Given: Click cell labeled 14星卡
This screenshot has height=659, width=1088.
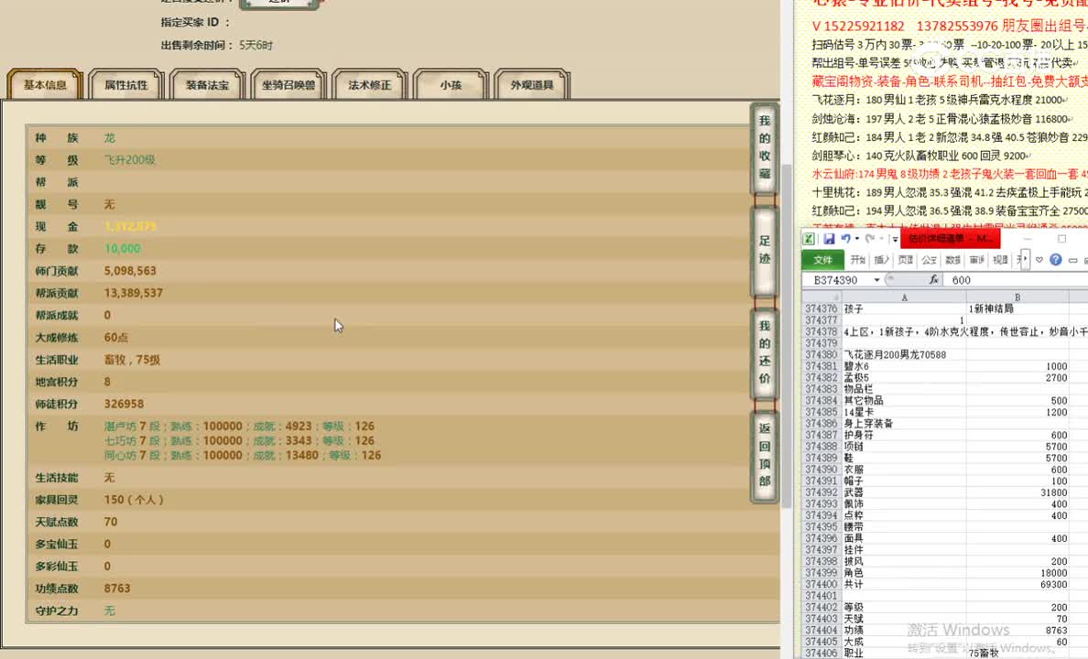Looking at the screenshot, I should pyautogui.click(x=904, y=412).
